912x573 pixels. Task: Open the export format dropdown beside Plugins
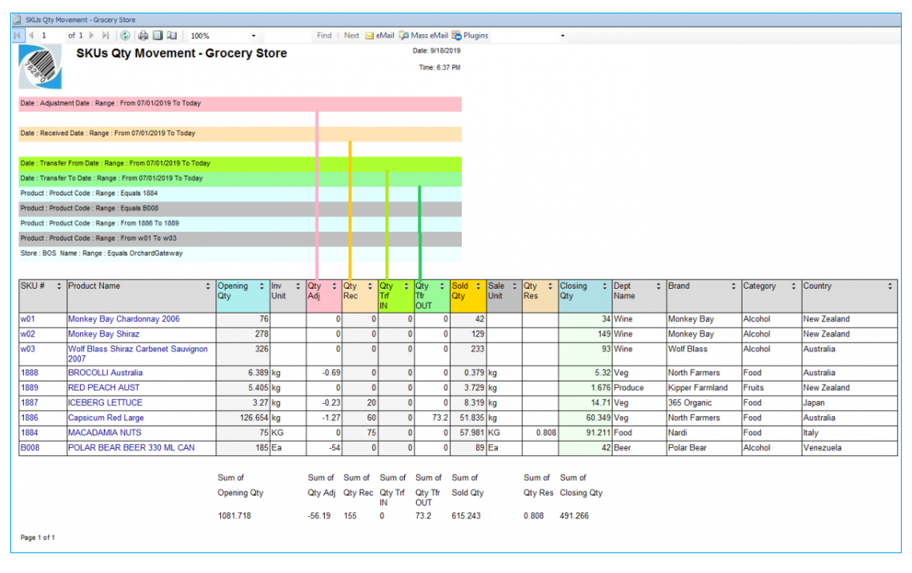(563, 35)
